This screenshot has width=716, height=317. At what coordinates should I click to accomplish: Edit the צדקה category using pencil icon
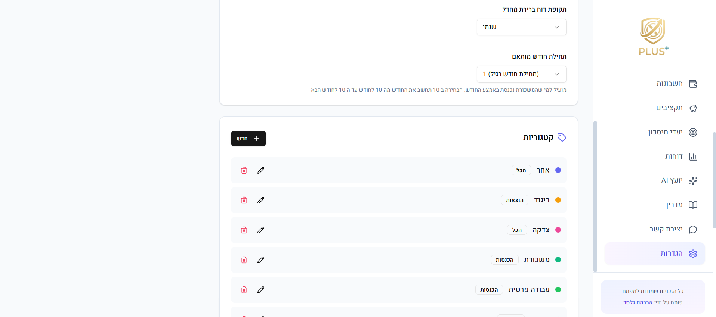pyautogui.click(x=261, y=230)
